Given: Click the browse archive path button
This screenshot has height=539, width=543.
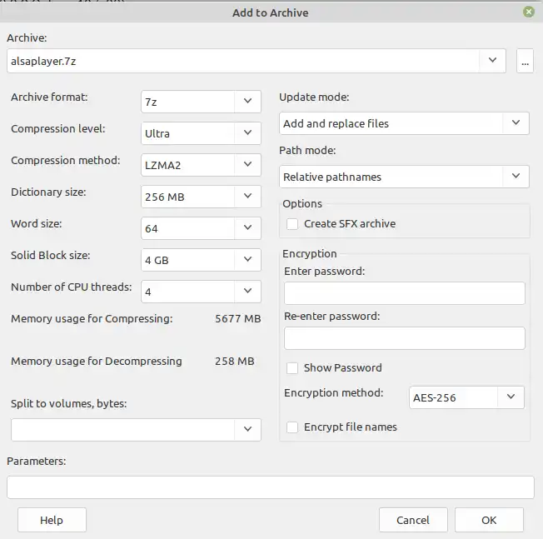Looking at the screenshot, I should [525, 61].
